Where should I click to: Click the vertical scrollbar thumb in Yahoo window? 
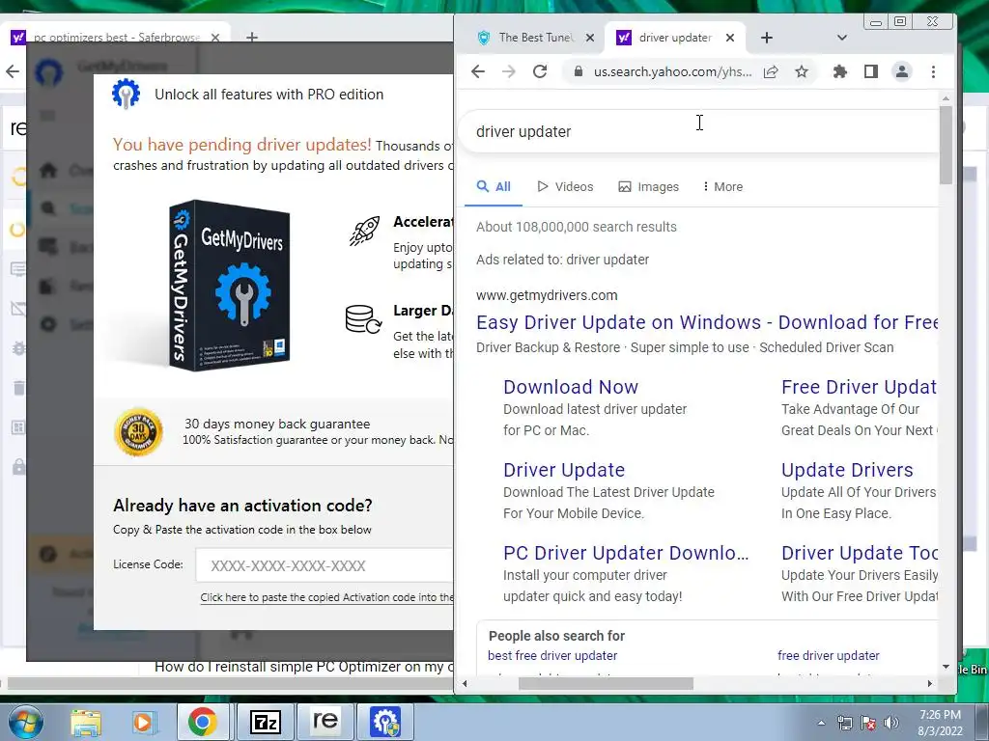coord(946,145)
